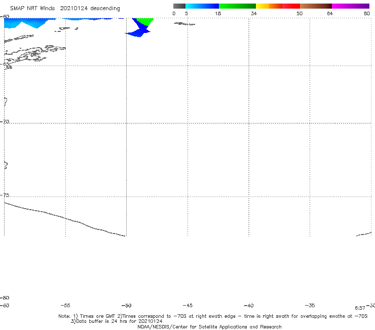
Task: Click the brown segment of color bar
Action: (x=316, y=6)
